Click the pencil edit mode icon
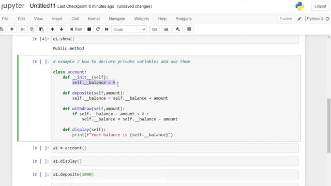The height and width of the screenshot is (186, 331). click(x=299, y=19)
